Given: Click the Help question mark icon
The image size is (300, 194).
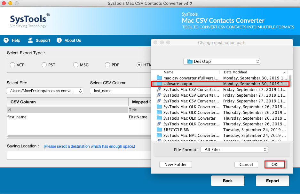Looking at the screenshot, I should tap(6, 40).
